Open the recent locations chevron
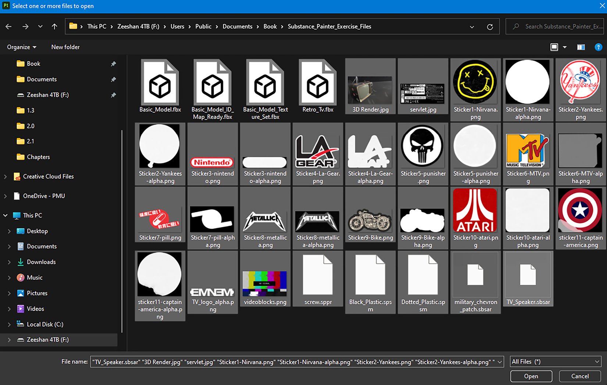This screenshot has width=607, height=385. [40, 26]
